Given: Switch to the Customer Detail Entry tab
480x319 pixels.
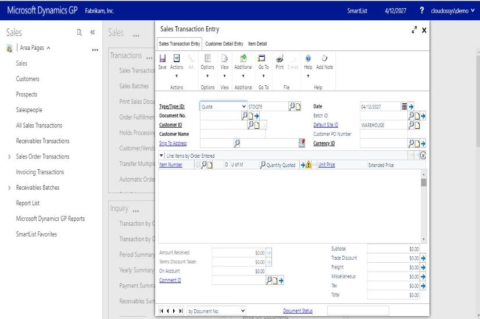Looking at the screenshot, I should click(x=224, y=43).
